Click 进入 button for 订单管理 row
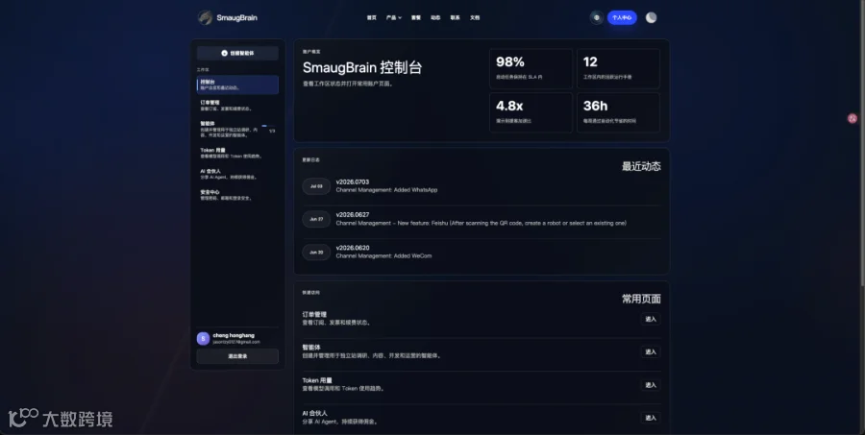Screen dimensions: 865x435 point(651,319)
